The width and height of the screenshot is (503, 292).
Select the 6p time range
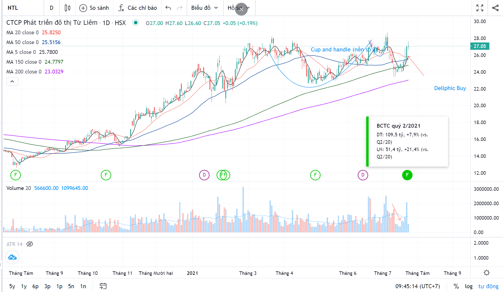35,286
